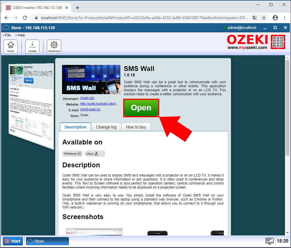
Task: Click the SMS Wall title text
Action: click(x=139, y=69)
